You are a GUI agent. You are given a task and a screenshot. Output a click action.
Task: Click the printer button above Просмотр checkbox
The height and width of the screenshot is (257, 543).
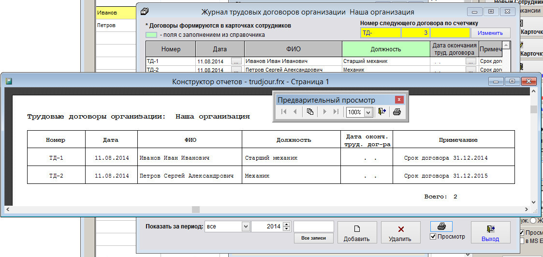441,227
